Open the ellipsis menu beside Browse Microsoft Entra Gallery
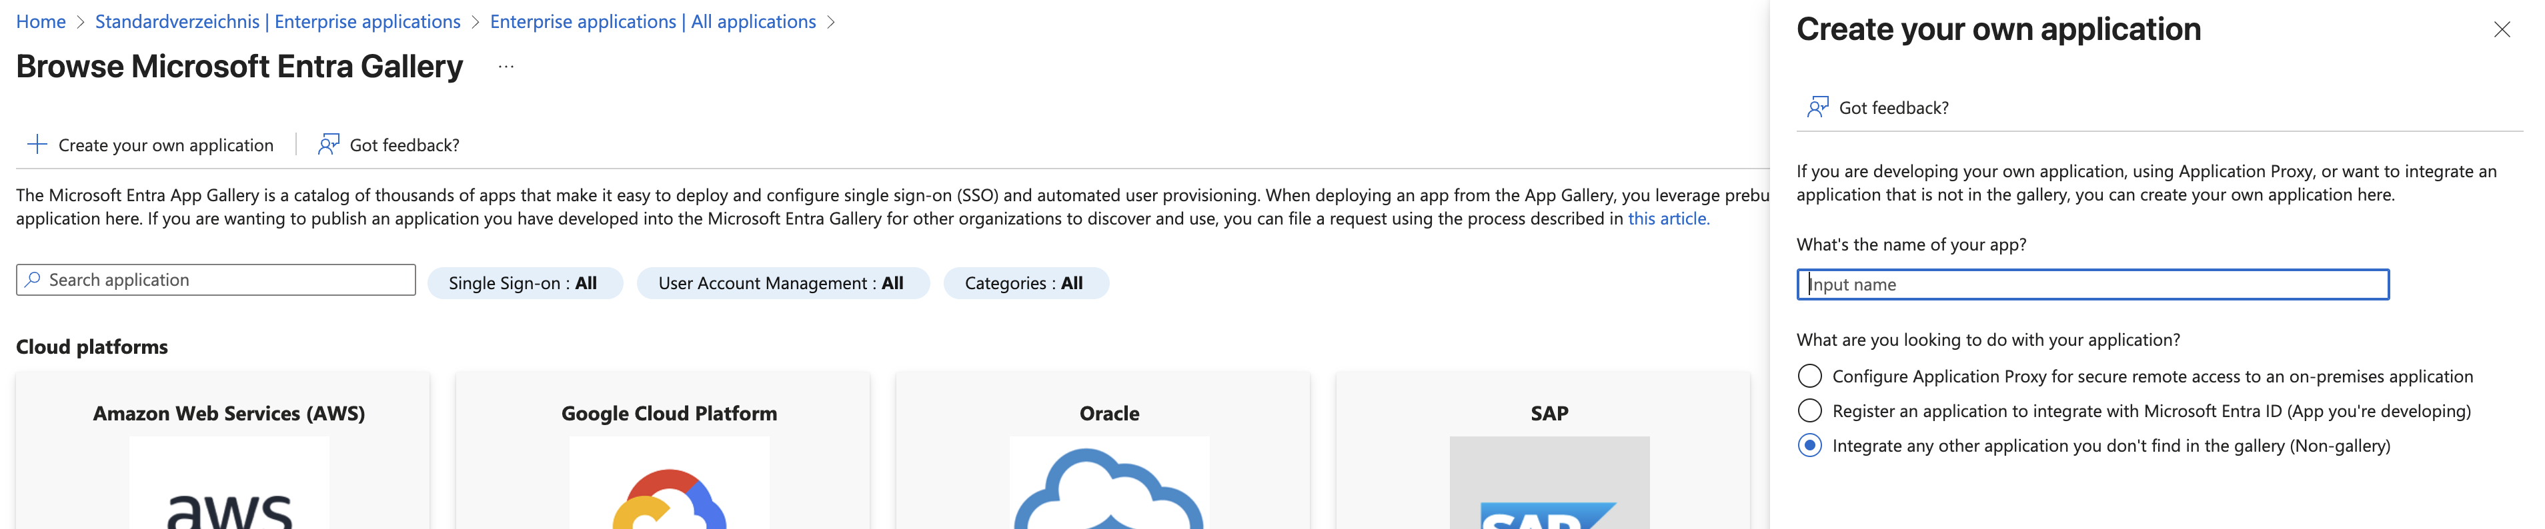The height and width of the screenshot is (529, 2545). coord(506,67)
